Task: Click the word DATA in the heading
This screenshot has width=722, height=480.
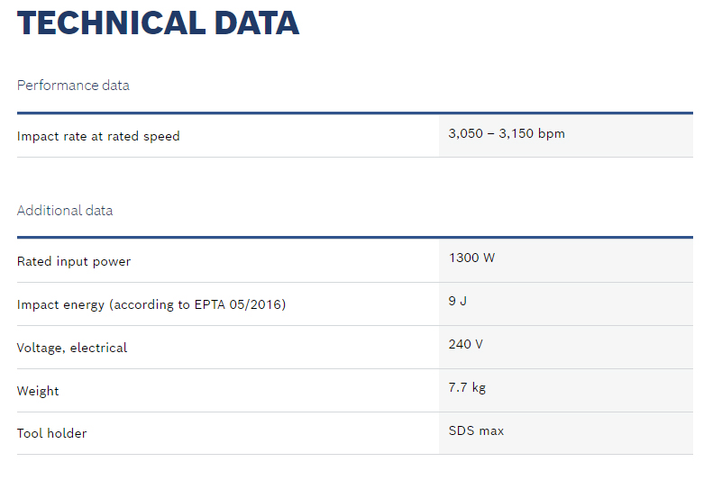Action: point(257,23)
